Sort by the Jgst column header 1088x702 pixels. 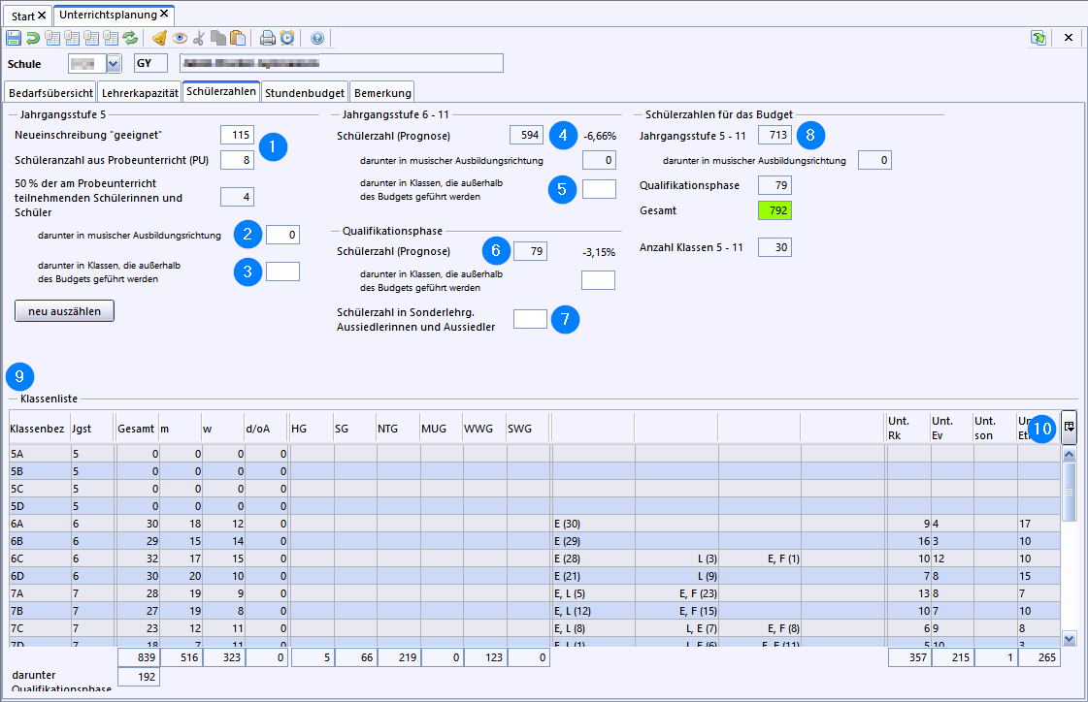[91, 429]
